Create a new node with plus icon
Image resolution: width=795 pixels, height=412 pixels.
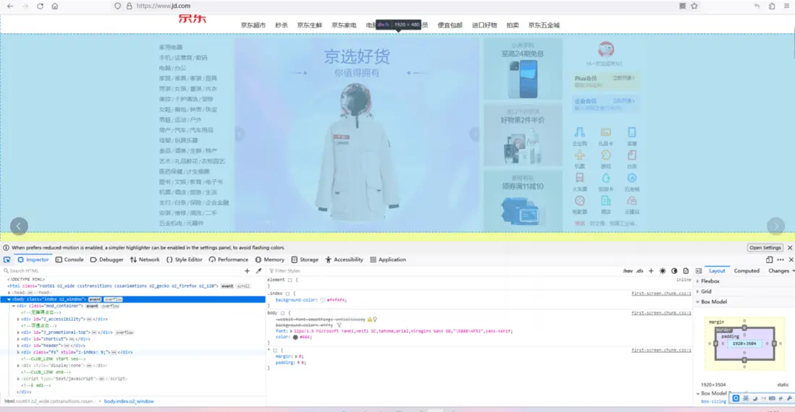(x=247, y=271)
